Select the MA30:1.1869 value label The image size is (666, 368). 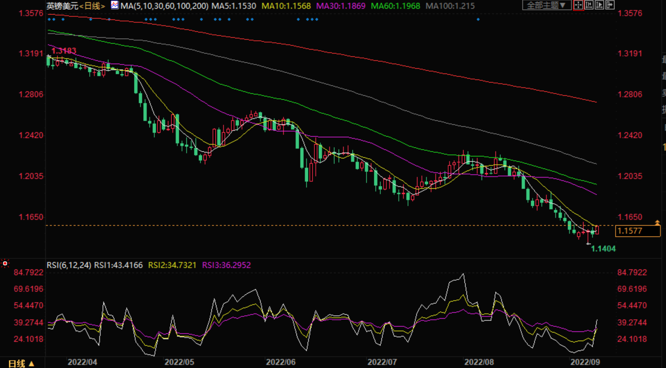point(340,6)
